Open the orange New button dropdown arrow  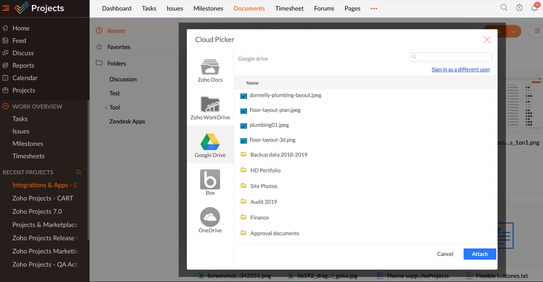(x=513, y=31)
